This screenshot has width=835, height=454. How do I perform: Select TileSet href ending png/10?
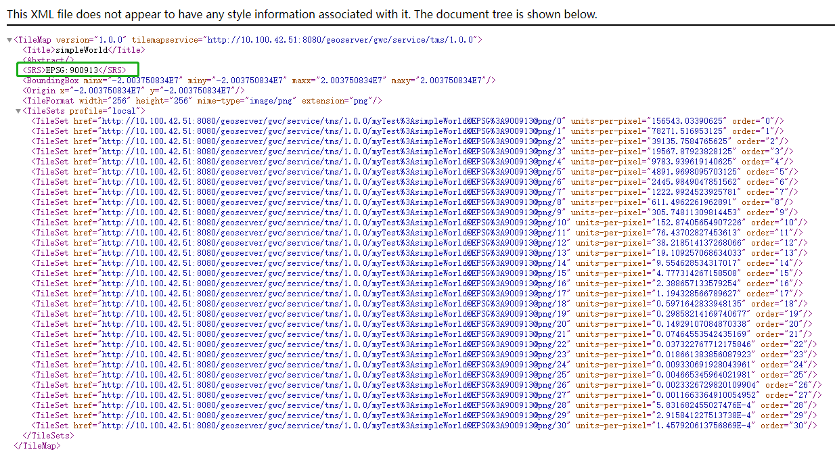333,223
